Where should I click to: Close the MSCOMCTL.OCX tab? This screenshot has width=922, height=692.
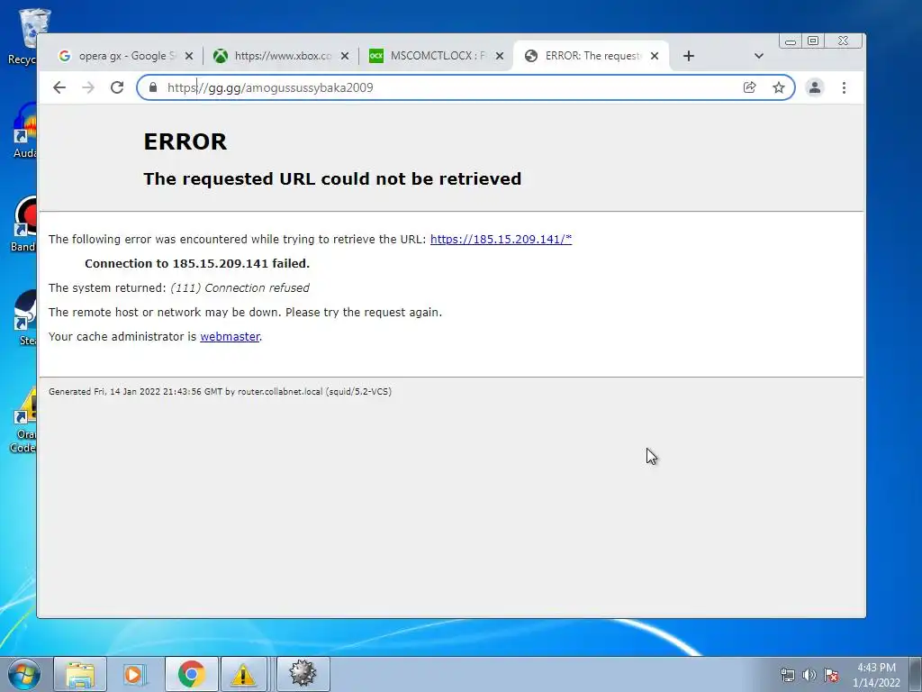pyautogui.click(x=499, y=56)
